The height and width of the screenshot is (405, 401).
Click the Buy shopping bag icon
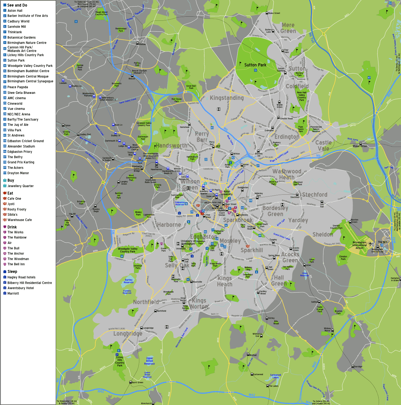[5, 181]
